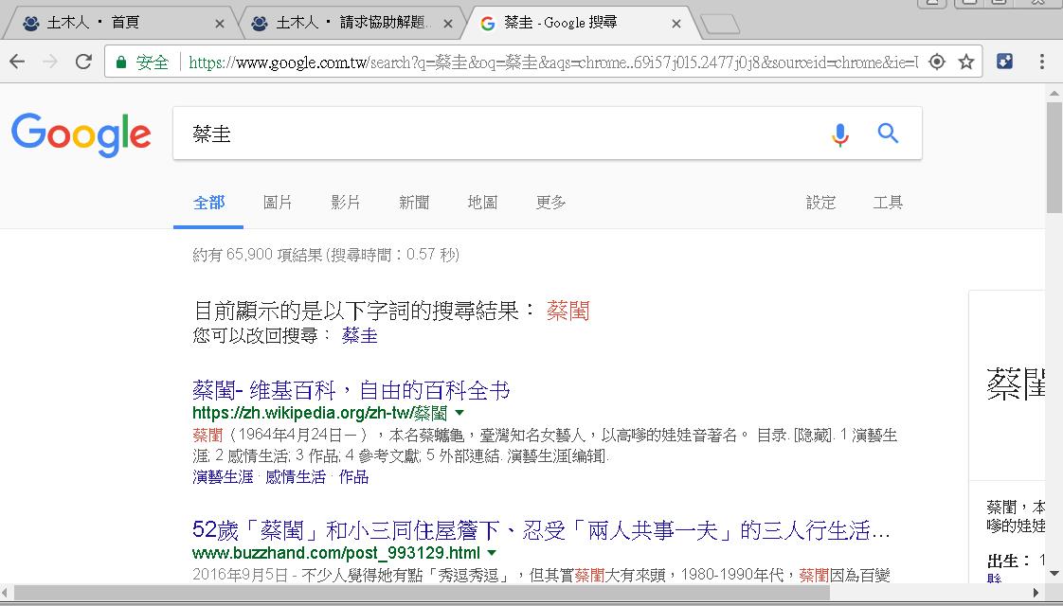Screen dimensions: 1063x606
Task: Switch to 地圖 results
Action: pyautogui.click(x=482, y=203)
